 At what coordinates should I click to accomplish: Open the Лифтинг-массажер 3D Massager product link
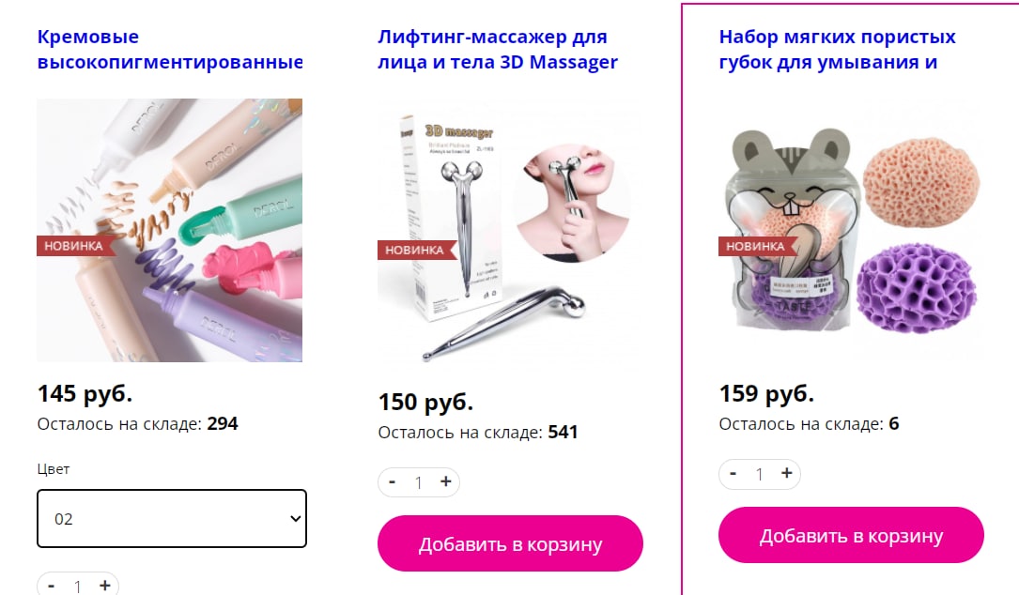coord(498,50)
